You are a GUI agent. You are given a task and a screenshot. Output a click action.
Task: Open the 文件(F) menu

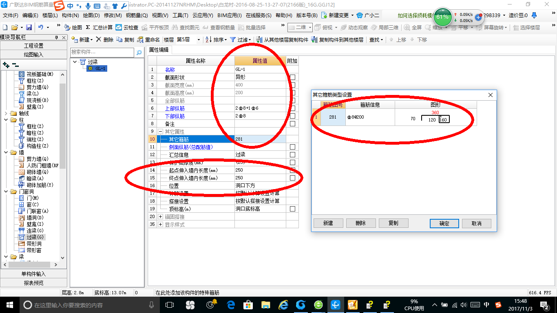(11, 15)
